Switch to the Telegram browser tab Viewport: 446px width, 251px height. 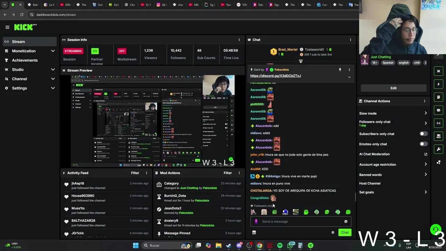(259, 5)
